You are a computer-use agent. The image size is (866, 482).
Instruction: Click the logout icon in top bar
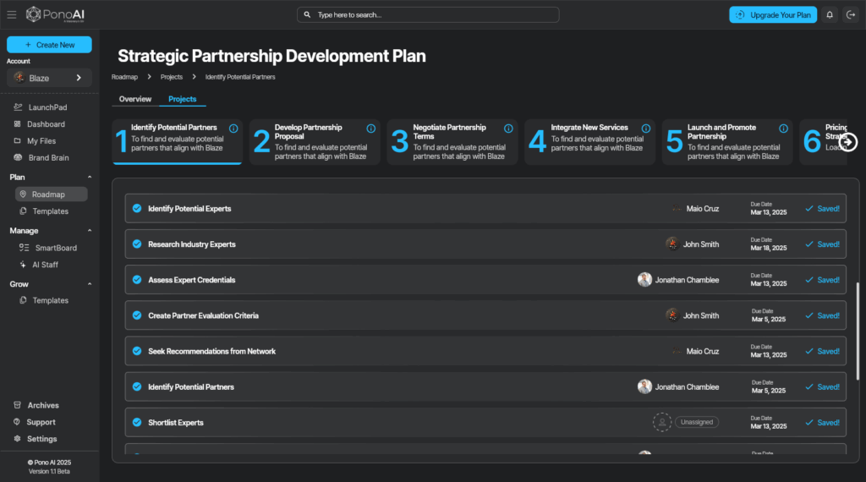pyautogui.click(x=850, y=14)
